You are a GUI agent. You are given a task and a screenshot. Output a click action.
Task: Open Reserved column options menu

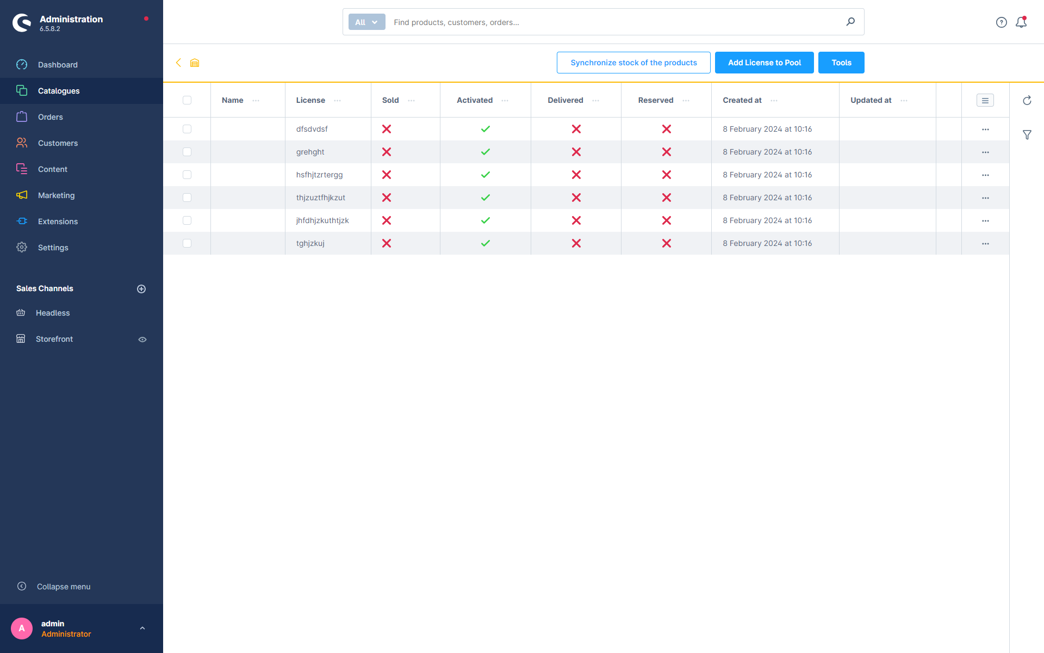[686, 101]
